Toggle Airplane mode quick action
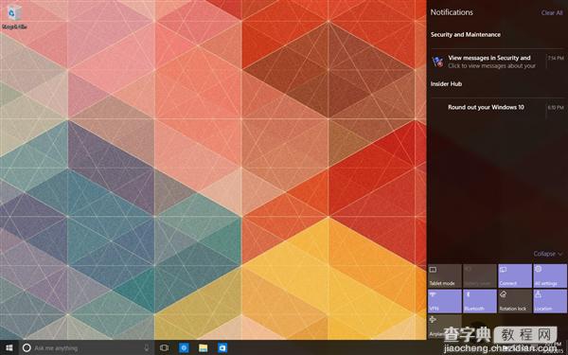The image size is (568, 355). coord(445,326)
